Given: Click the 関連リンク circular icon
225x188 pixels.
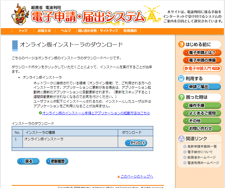Looking at the screenshot, I should (181, 139).
